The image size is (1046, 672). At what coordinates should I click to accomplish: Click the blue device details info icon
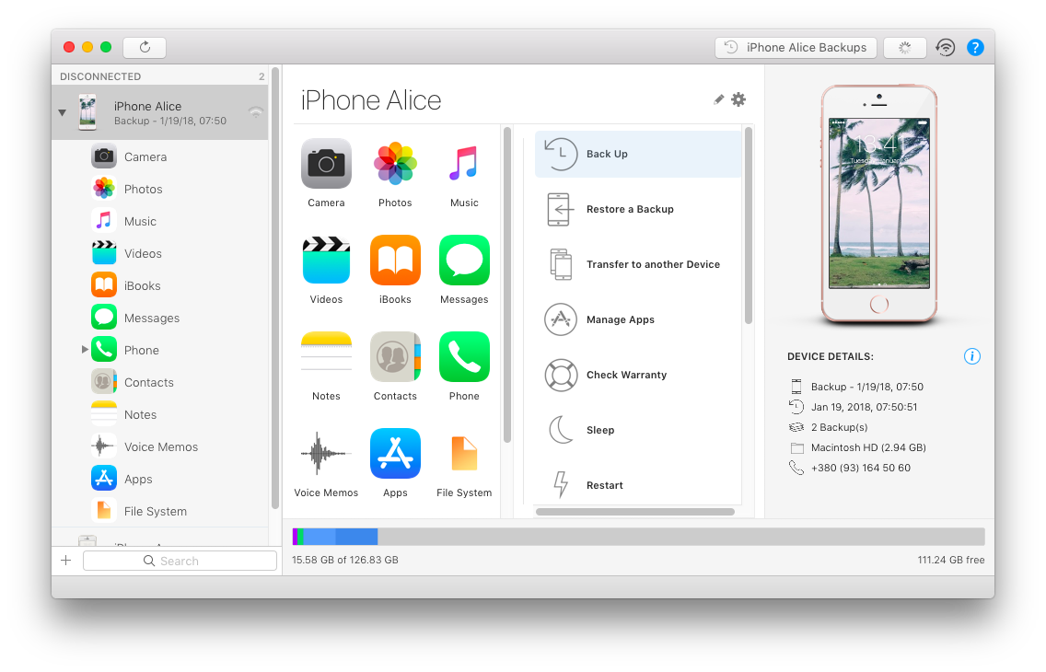(x=972, y=356)
